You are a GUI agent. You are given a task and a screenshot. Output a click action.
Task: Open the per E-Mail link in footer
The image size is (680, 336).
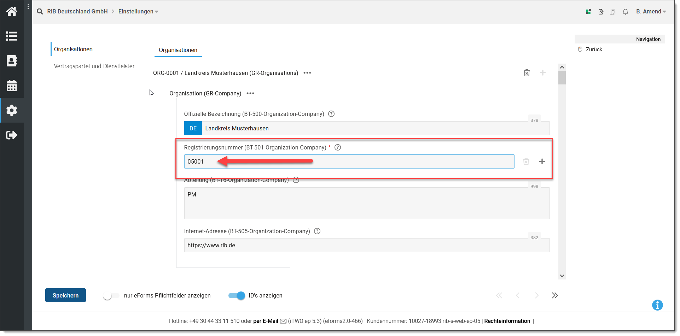pyautogui.click(x=266, y=321)
